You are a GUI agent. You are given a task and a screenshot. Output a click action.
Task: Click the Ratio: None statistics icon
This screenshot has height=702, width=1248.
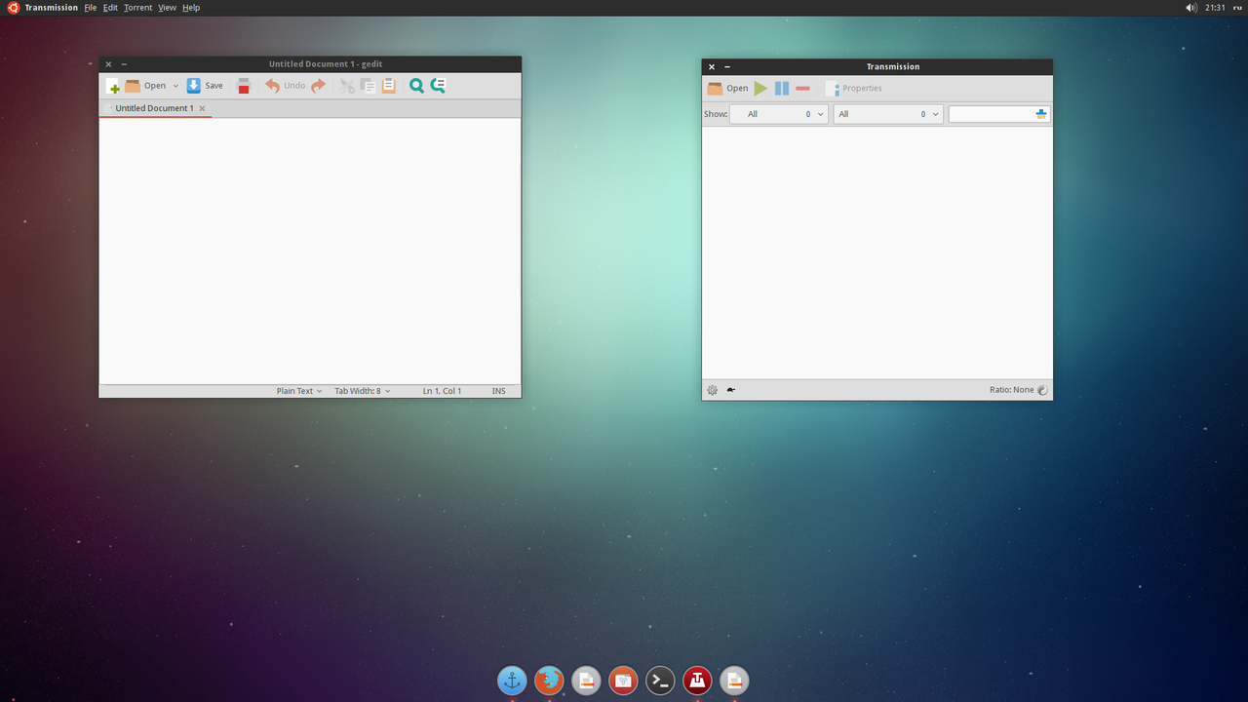pos(1042,390)
